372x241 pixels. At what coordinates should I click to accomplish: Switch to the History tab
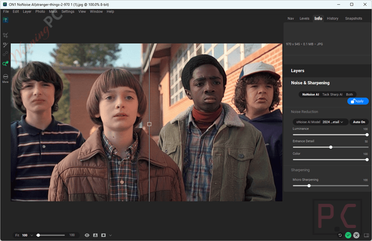(332, 19)
